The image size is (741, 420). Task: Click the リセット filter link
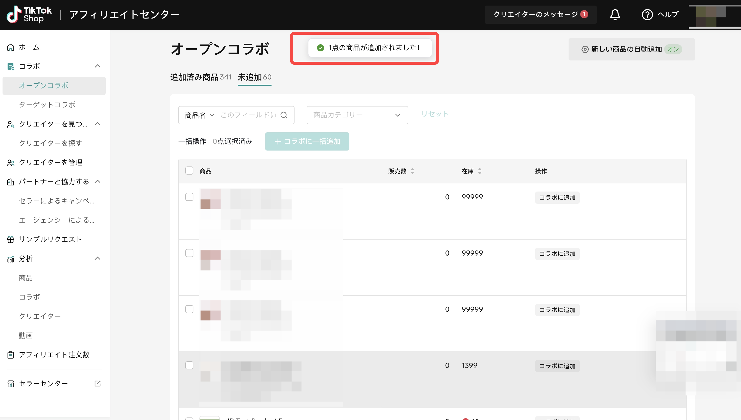pyautogui.click(x=435, y=114)
